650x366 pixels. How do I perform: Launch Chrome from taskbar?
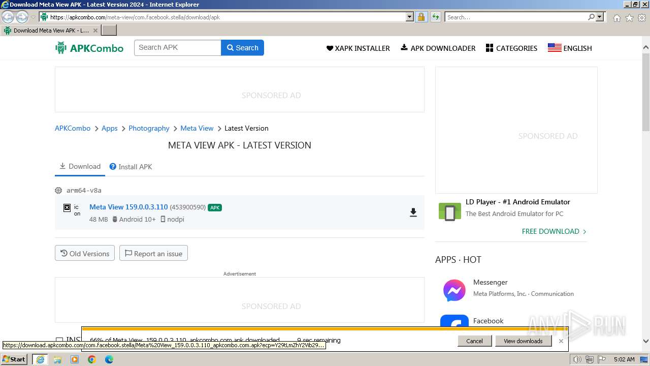point(92,359)
